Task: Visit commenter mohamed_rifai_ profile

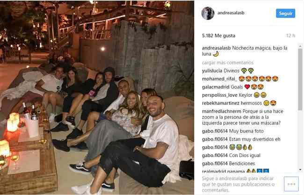Action: tap(219, 79)
